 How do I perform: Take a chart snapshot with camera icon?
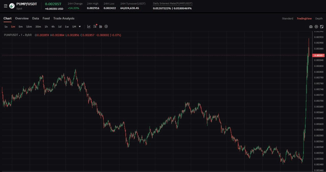pos(311,27)
